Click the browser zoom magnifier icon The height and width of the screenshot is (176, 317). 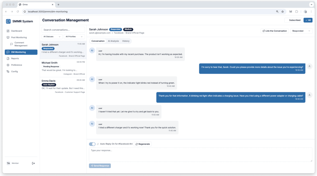pos(277,12)
